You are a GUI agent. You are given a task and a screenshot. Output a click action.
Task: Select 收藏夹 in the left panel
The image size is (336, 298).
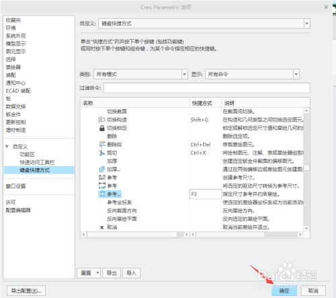(x=13, y=20)
